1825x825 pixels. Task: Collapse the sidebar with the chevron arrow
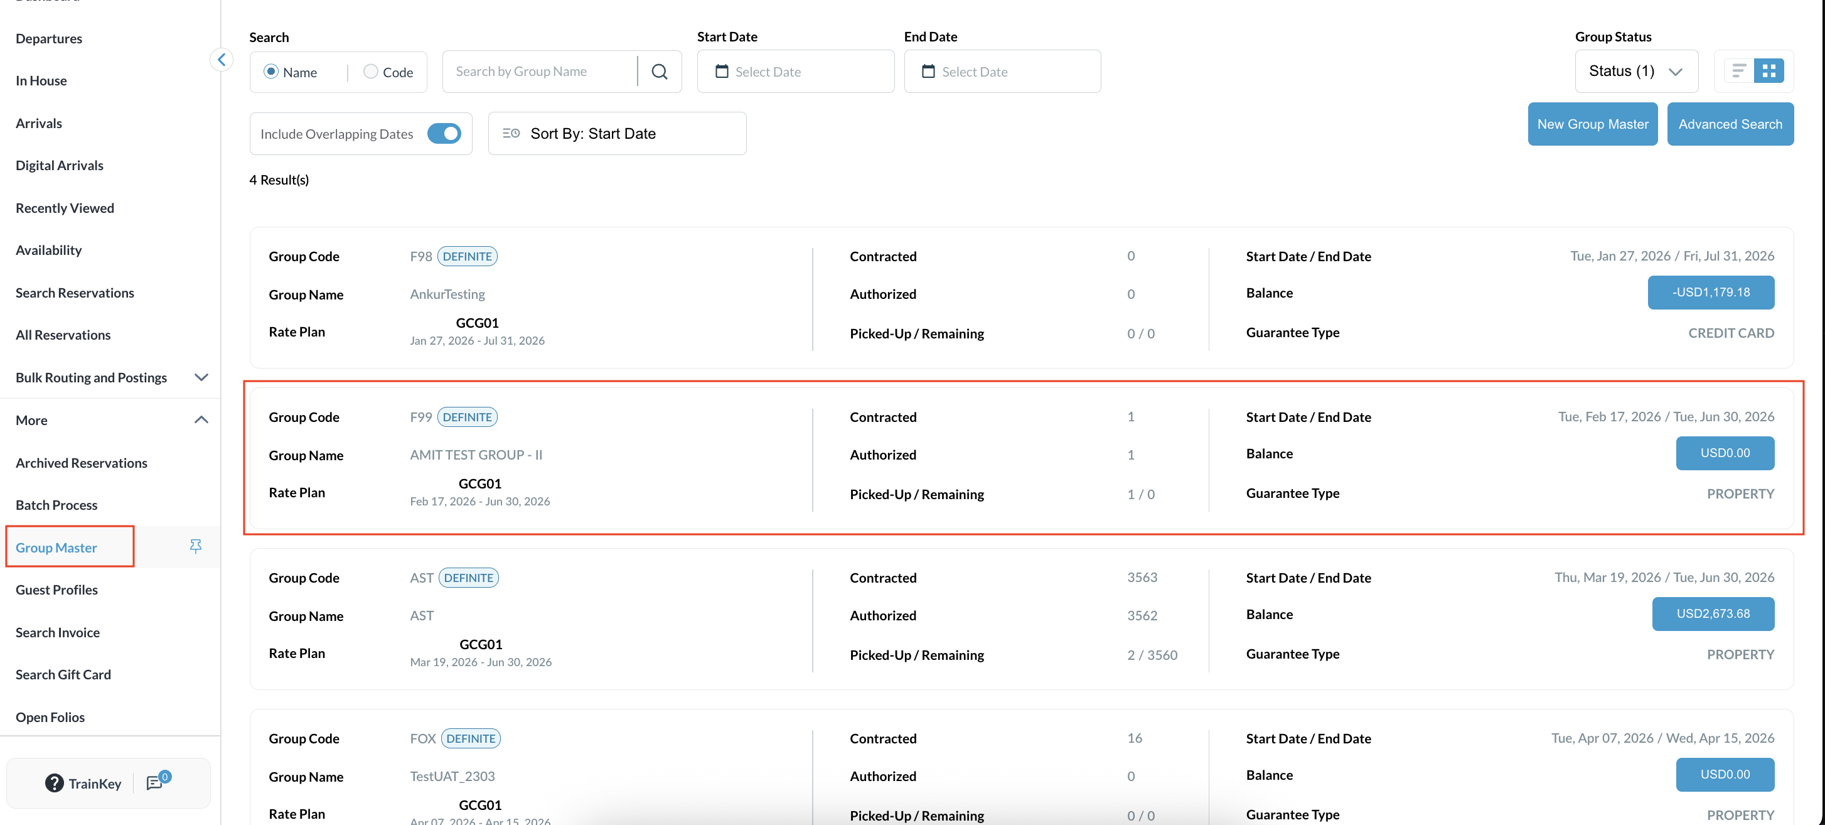coord(222,60)
